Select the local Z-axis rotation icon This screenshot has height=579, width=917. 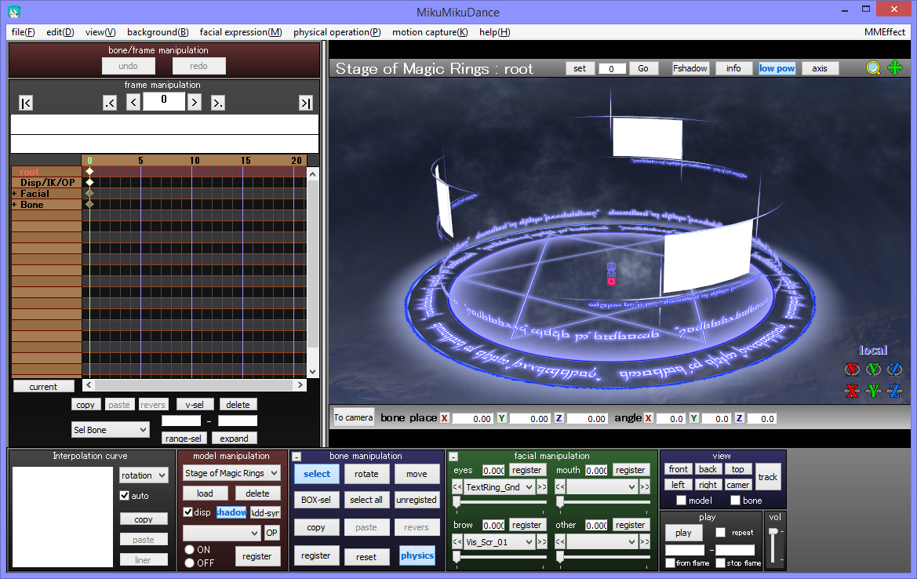[x=894, y=369]
